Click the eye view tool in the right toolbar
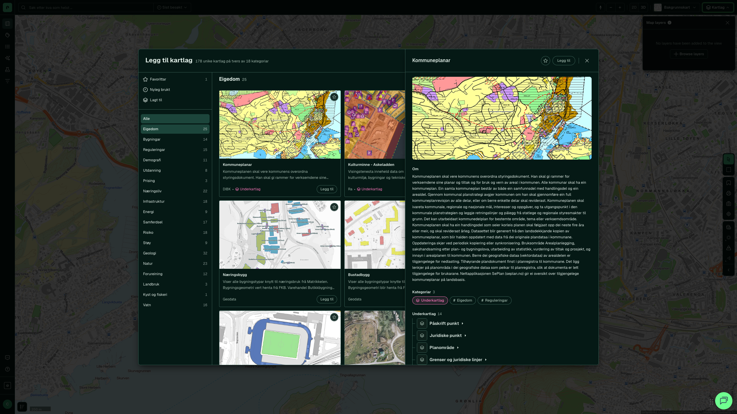 pyautogui.click(x=729, y=258)
